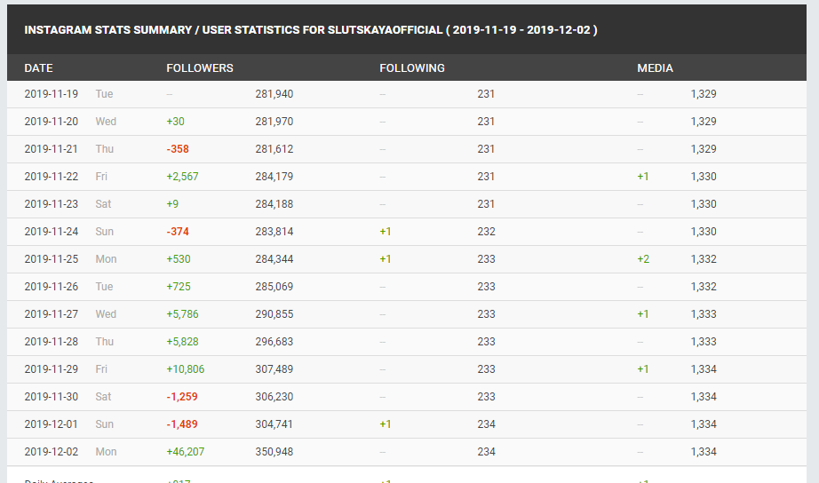Click follower total 283,814
819x483 pixels.
coord(274,232)
